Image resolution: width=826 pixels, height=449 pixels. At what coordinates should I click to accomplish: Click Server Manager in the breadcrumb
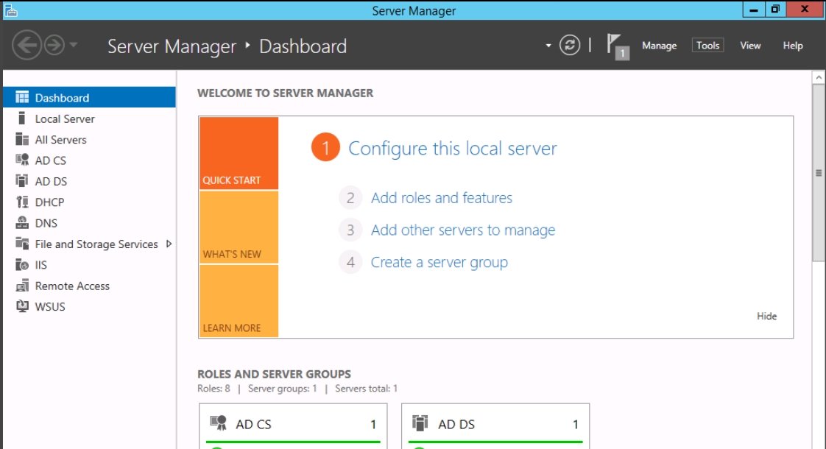coord(172,46)
